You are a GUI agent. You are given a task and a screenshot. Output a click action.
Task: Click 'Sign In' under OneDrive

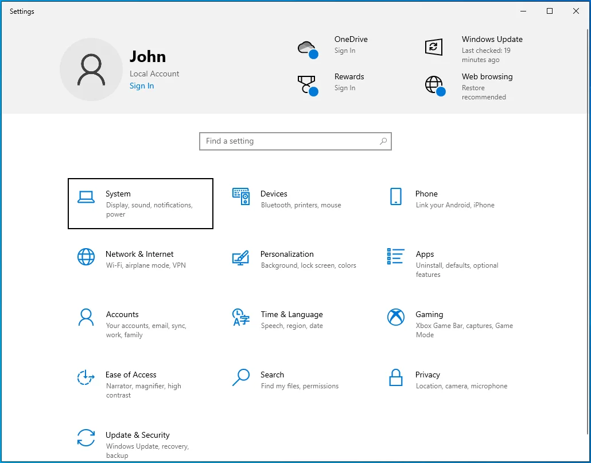(345, 51)
